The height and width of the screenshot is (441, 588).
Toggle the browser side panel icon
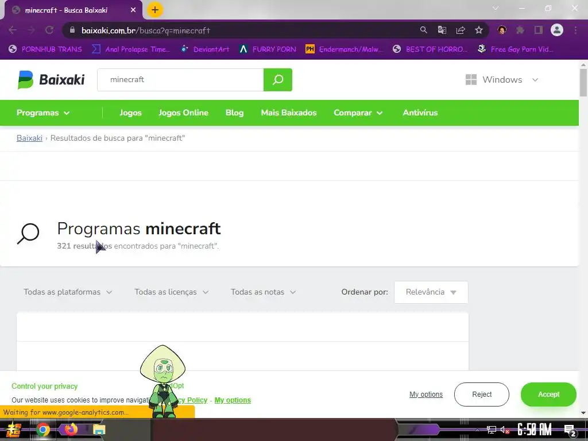tap(539, 30)
